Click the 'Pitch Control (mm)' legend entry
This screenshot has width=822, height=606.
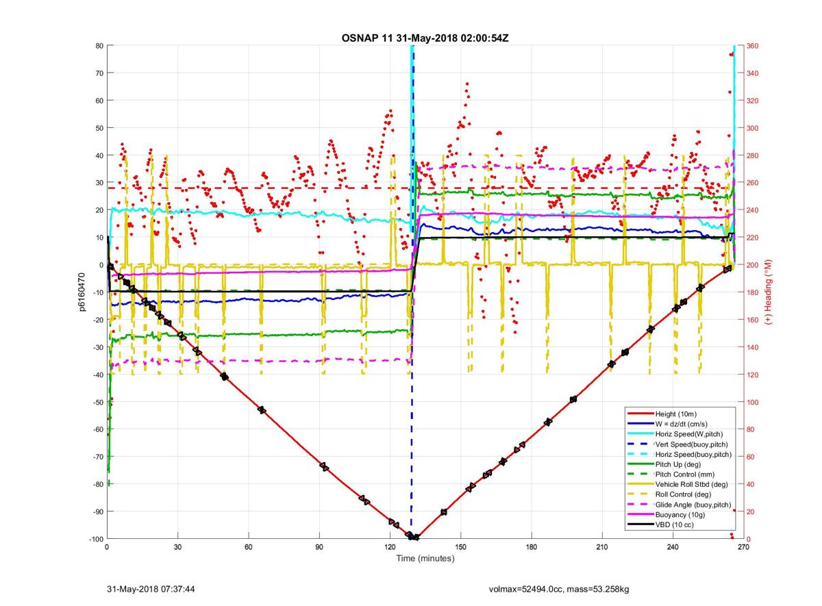tap(684, 474)
